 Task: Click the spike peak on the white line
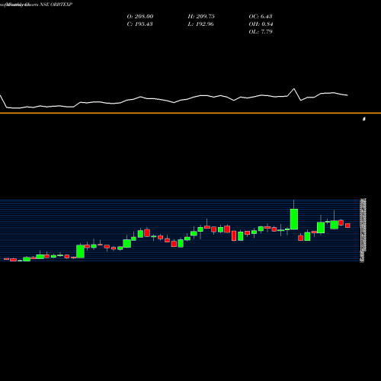coord(294,89)
